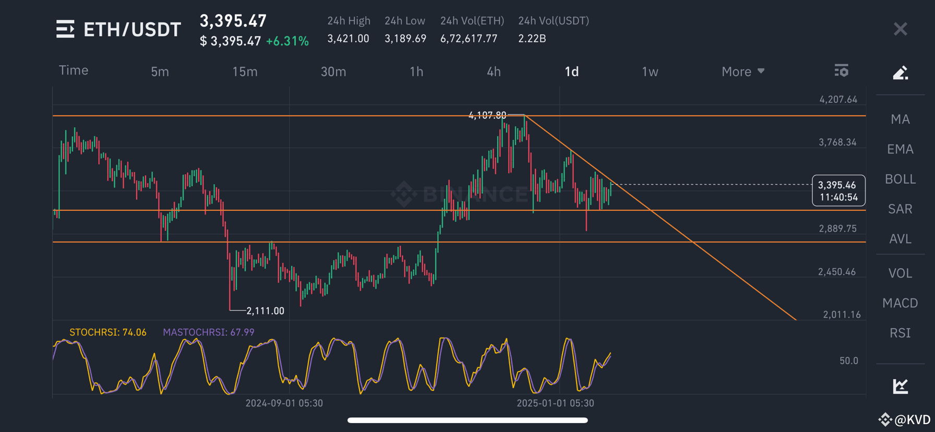
Task: Select the 4h timeframe
Action: 494,71
